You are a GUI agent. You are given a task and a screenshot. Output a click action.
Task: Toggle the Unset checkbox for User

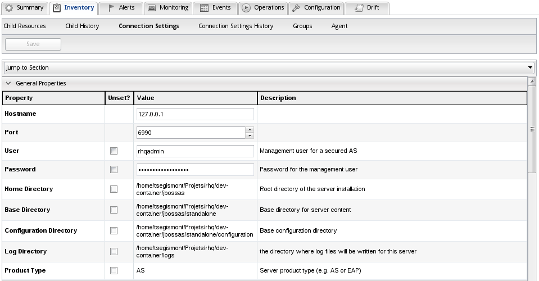(114, 151)
